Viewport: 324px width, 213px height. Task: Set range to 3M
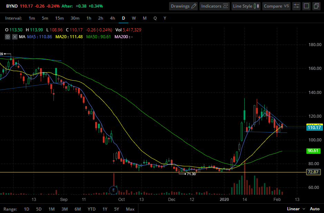pos(65,209)
